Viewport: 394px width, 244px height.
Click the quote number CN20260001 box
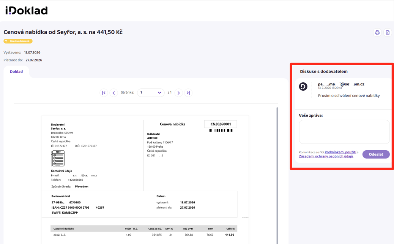pyautogui.click(x=221, y=124)
